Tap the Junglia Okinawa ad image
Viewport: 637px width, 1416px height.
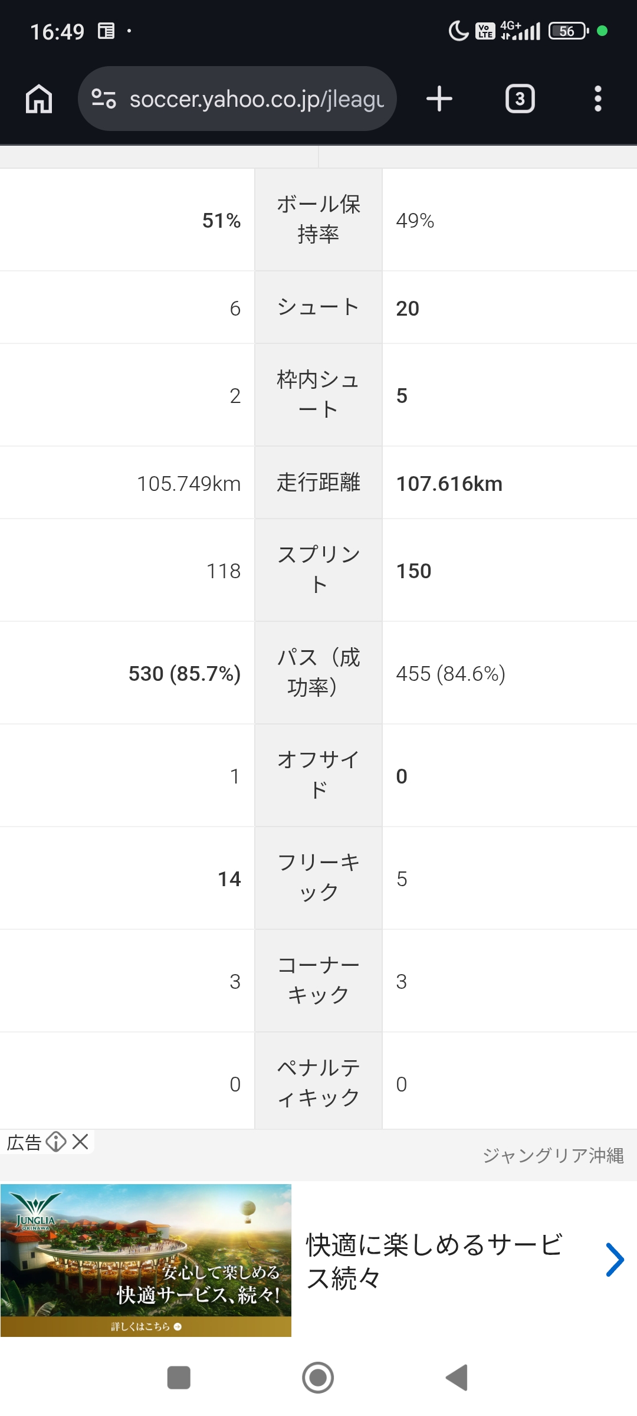coord(146,1260)
